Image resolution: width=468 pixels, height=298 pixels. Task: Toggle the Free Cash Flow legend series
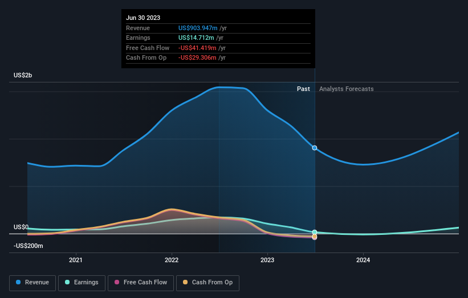(x=141, y=283)
